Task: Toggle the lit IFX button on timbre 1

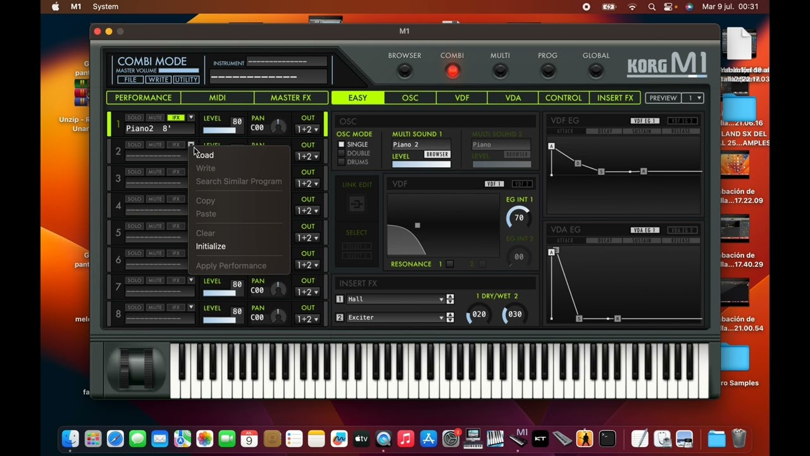Action: pos(175,118)
